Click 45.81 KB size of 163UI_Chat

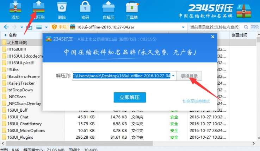(86, 117)
